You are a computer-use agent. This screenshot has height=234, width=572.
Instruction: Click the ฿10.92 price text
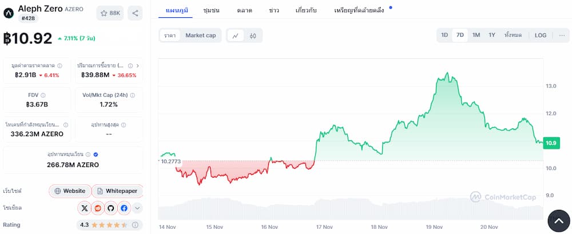pos(27,39)
